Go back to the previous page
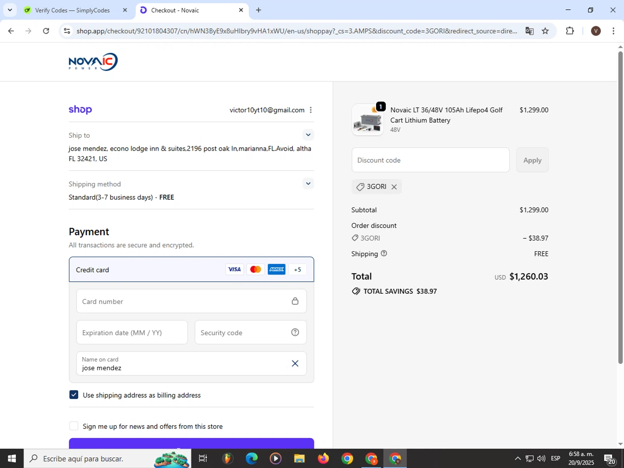This screenshot has height=468, width=624. 11,31
